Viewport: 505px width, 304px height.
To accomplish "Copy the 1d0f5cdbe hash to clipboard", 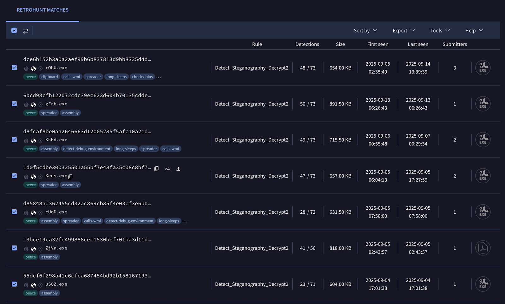I will pyautogui.click(x=157, y=169).
